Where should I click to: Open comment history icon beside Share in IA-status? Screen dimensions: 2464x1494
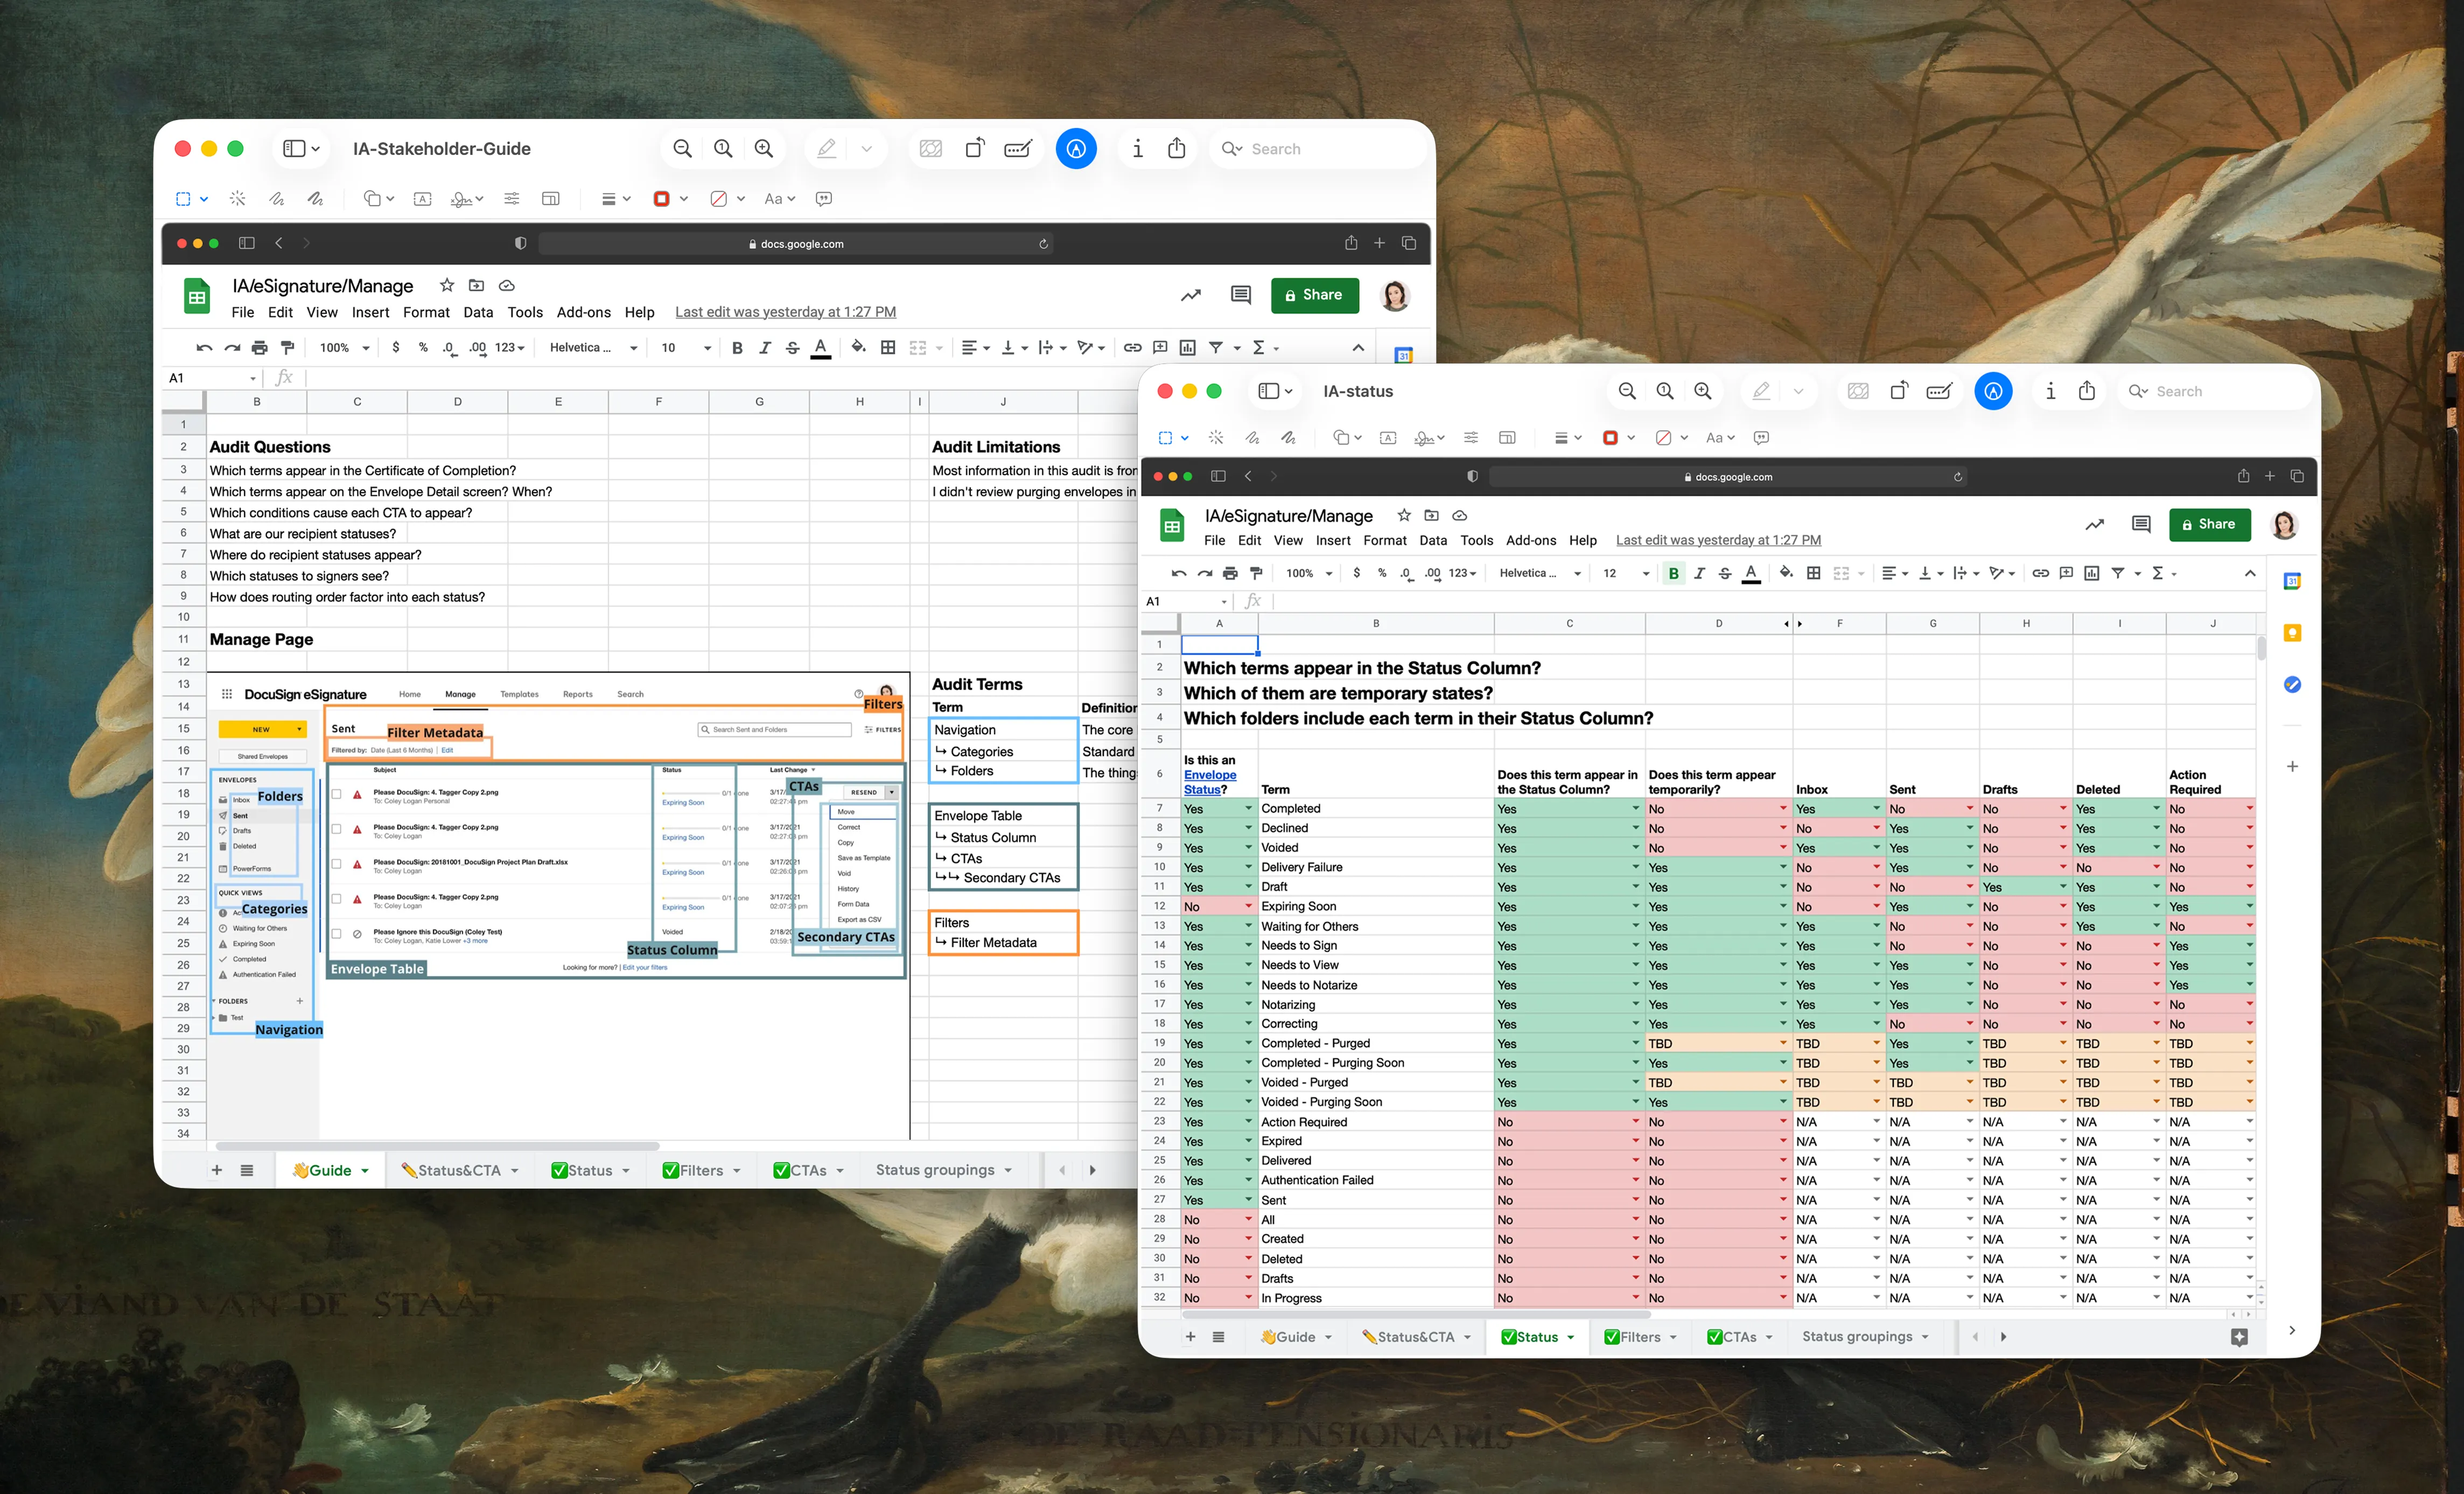pos(2140,524)
